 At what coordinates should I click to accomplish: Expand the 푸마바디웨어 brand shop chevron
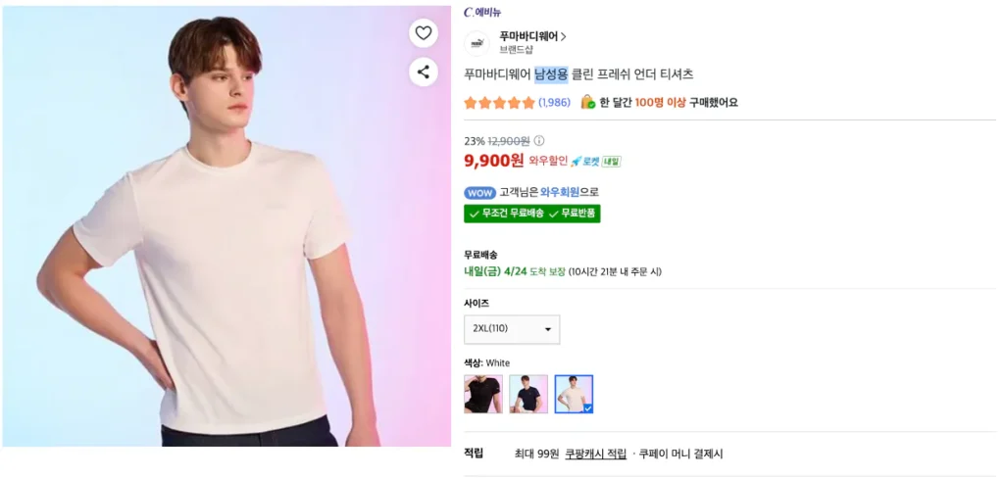coord(564,36)
